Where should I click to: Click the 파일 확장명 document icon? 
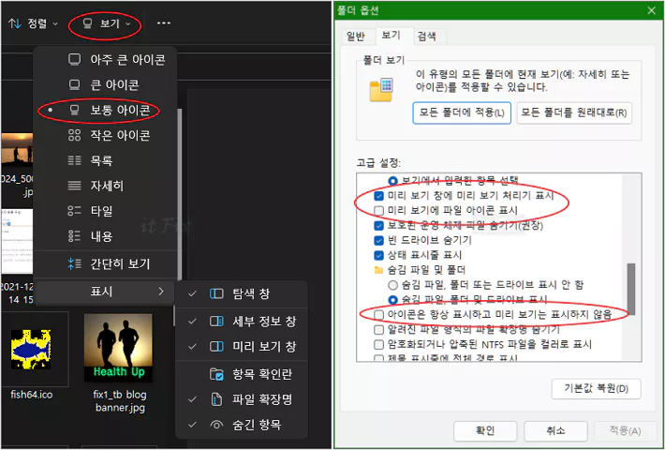pos(216,399)
